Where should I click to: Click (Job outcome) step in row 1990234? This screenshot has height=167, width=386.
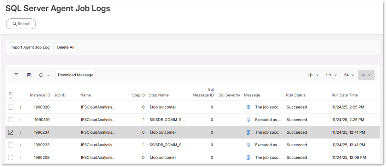click(x=163, y=132)
